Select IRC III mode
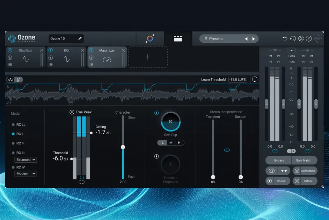This screenshot has height=220, width=329. [x=18, y=153]
